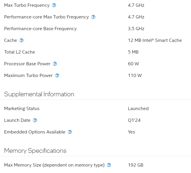Click the 60 W base power value
191x173 pixels.
(x=133, y=64)
